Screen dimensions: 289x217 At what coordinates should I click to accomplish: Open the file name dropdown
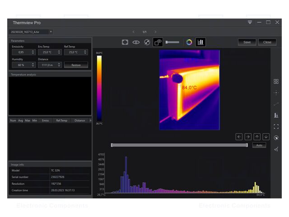(51, 32)
